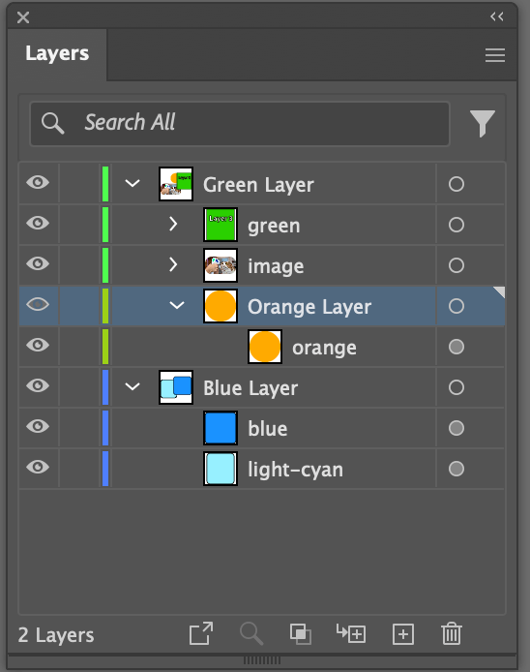Select the Layers tab
530x672 pixels.
pos(57,54)
